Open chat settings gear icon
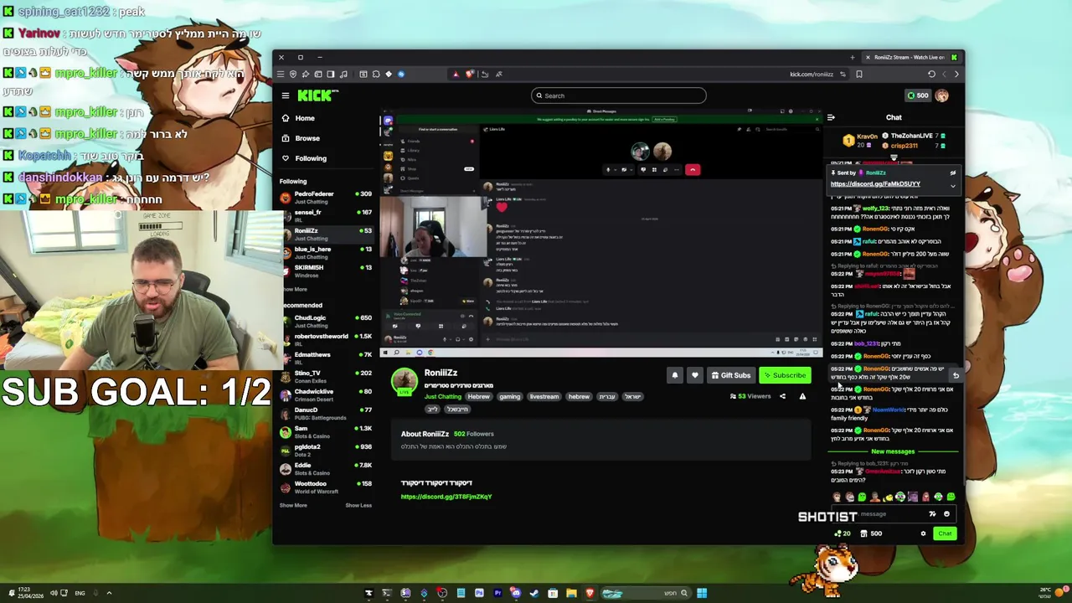Image resolution: width=1072 pixels, height=603 pixels. coord(923,533)
